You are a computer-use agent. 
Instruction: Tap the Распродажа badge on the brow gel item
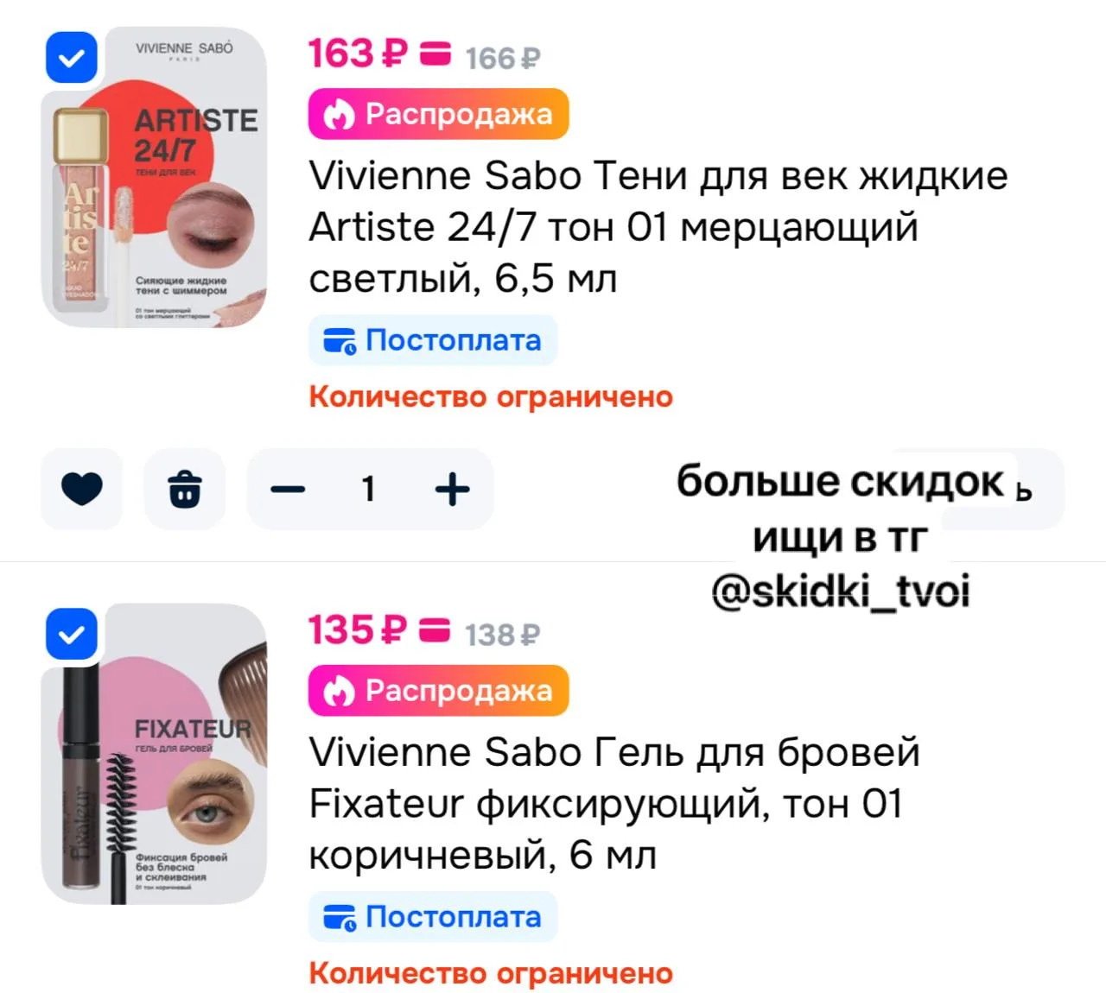point(439,691)
